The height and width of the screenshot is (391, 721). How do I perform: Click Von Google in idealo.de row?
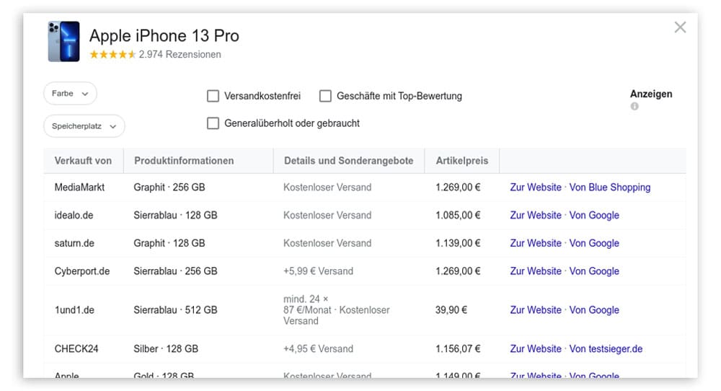click(594, 215)
